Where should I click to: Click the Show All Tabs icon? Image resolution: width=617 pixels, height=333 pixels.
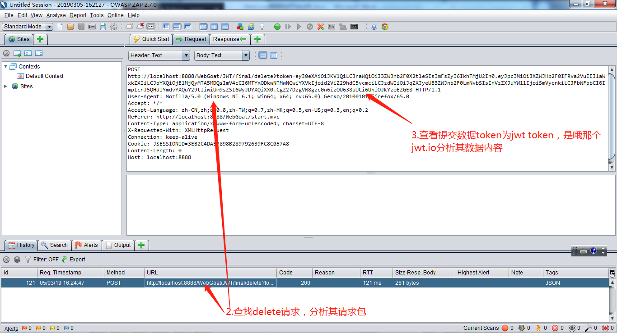(129, 27)
